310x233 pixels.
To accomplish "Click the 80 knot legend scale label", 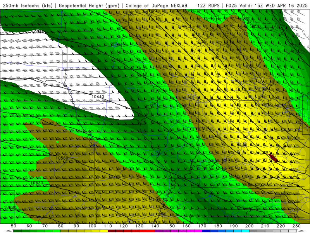I will coord(61,226).
